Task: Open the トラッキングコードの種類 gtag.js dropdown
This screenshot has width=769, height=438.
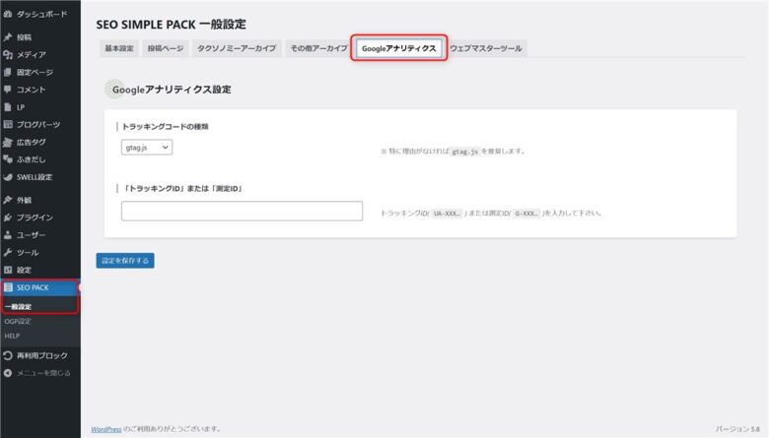Action: click(x=147, y=148)
